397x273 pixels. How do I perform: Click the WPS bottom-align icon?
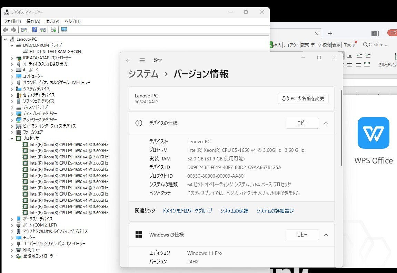pos(350,56)
